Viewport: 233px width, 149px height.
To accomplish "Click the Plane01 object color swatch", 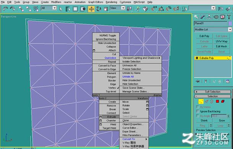I will click(x=230, y=23).
